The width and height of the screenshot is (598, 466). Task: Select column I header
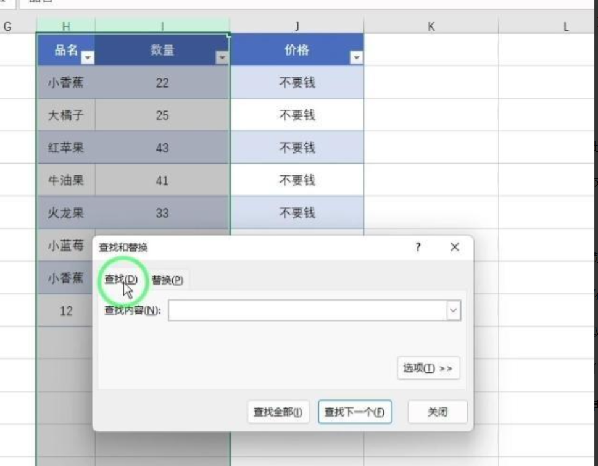[x=162, y=26]
